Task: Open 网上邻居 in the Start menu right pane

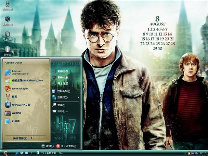Action: coord(60,83)
